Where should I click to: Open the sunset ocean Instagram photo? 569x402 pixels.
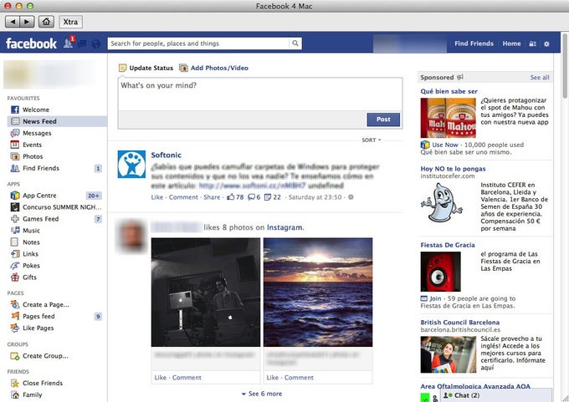pos(318,293)
